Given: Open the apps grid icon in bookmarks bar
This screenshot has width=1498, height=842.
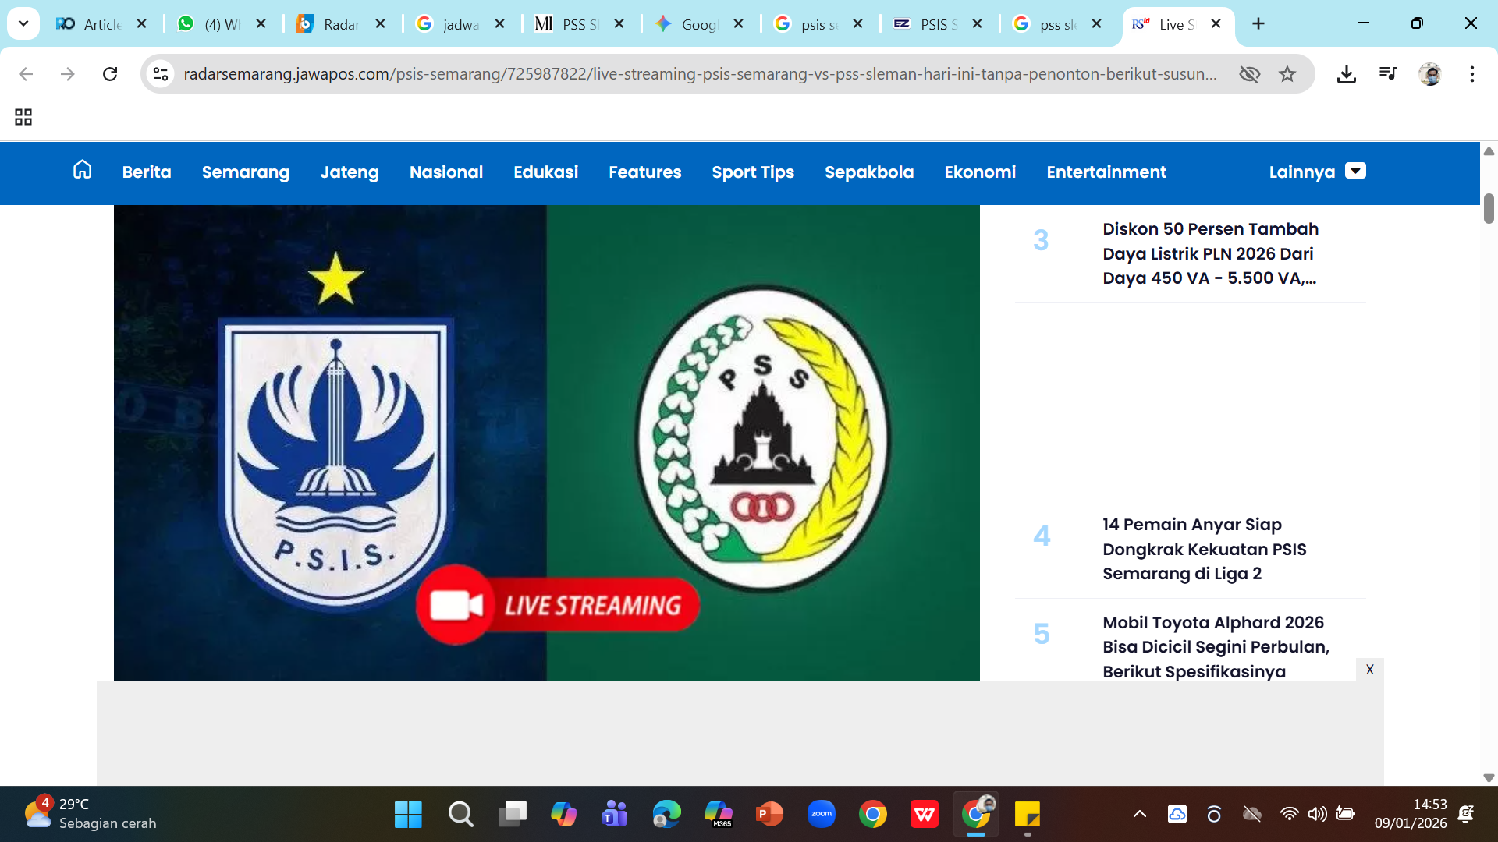Looking at the screenshot, I should click(x=23, y=117).
